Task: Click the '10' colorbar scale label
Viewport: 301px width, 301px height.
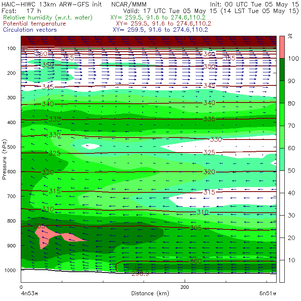Action: tap(291, 260)
